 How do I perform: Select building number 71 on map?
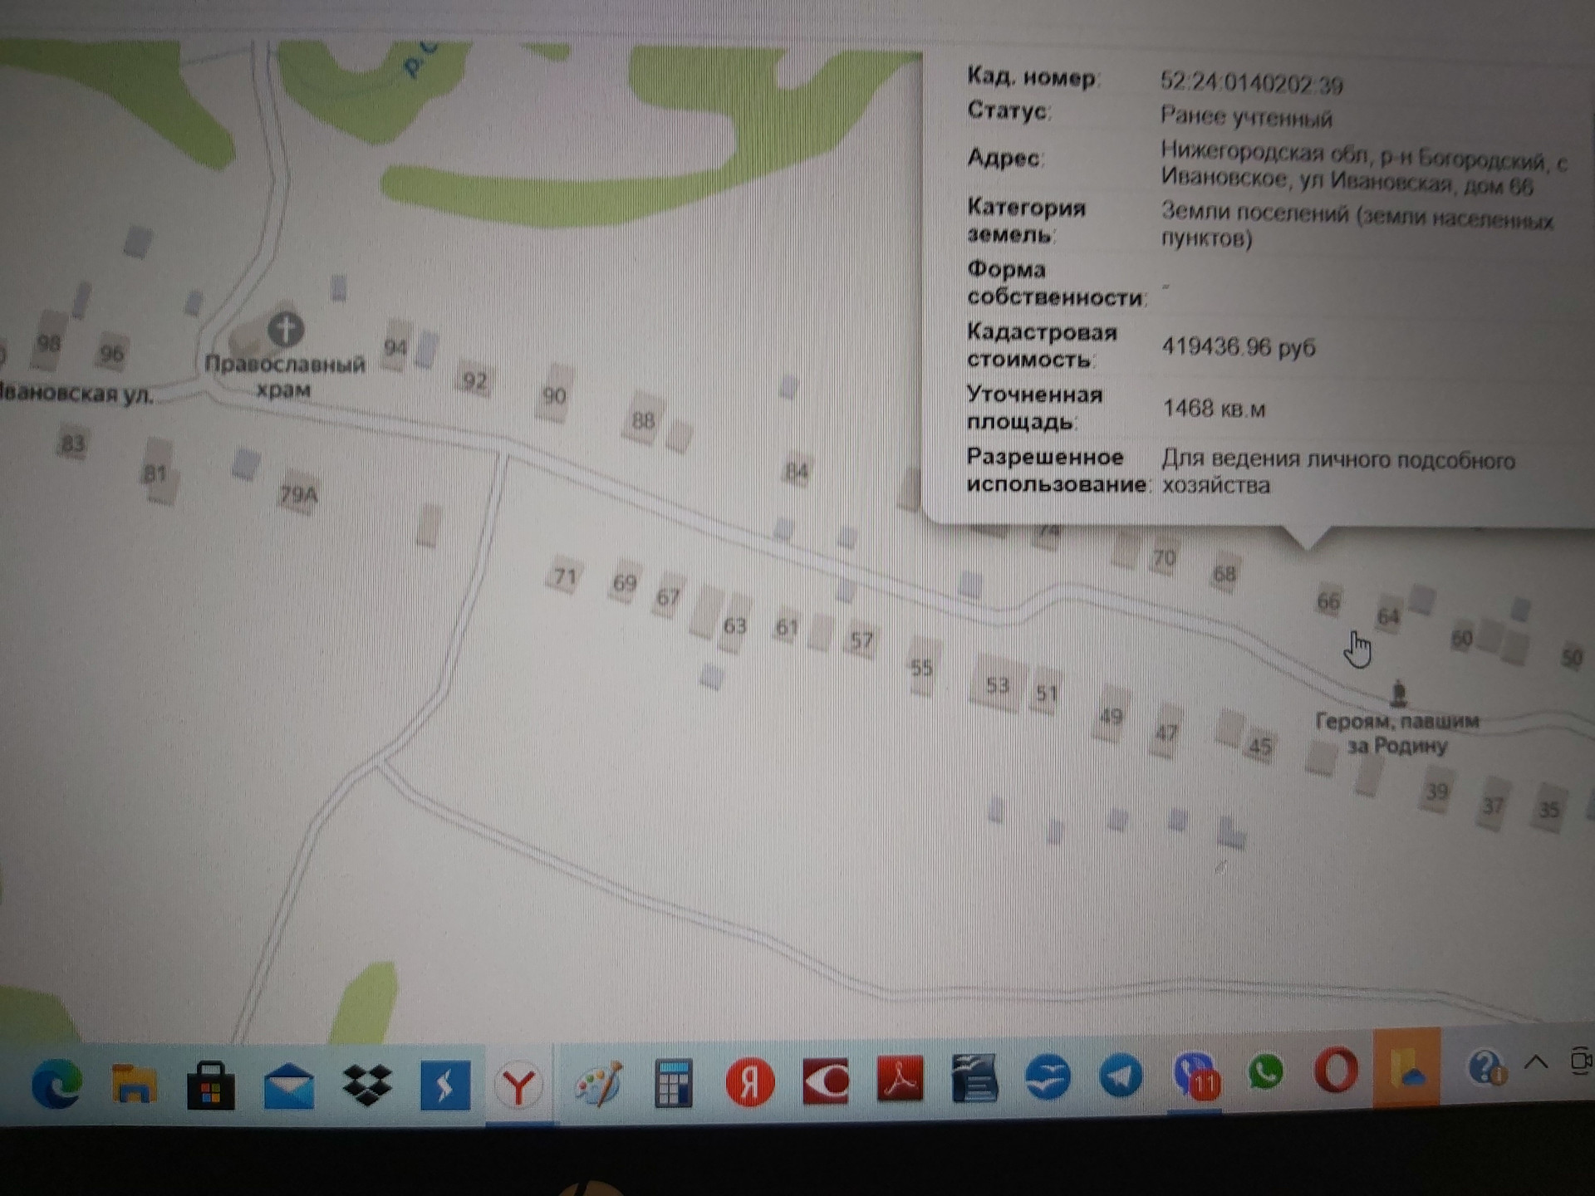coord(565,576)
